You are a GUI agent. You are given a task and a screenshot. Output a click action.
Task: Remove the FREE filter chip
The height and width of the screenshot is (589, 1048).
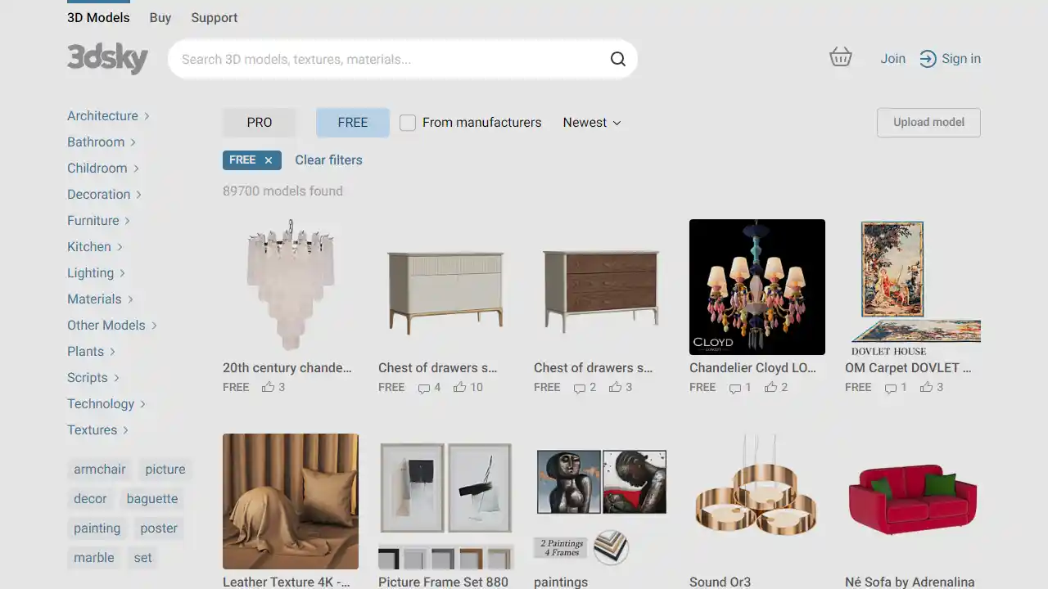(268, 160)
